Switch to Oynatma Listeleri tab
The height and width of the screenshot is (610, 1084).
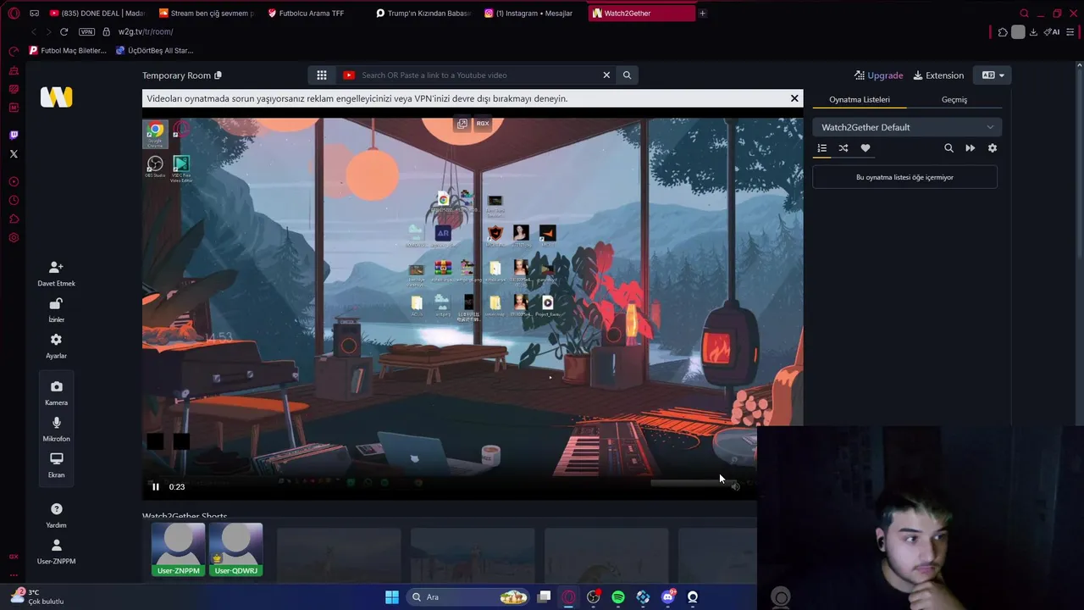859,100
